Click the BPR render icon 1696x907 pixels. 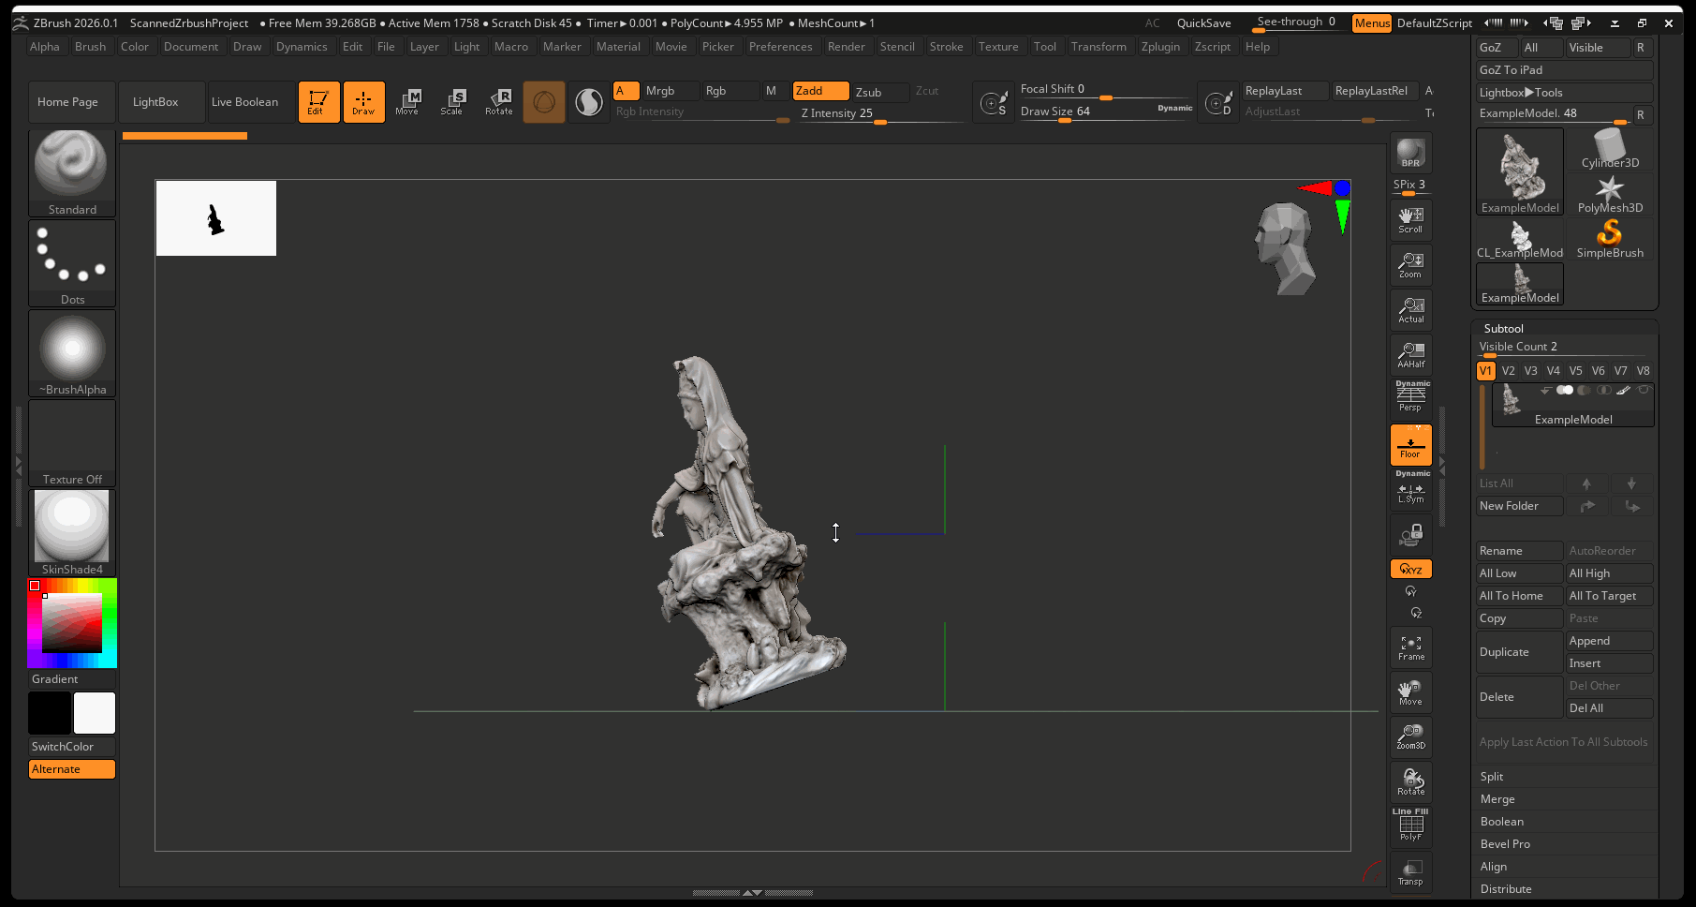[x=1410, y=153]
